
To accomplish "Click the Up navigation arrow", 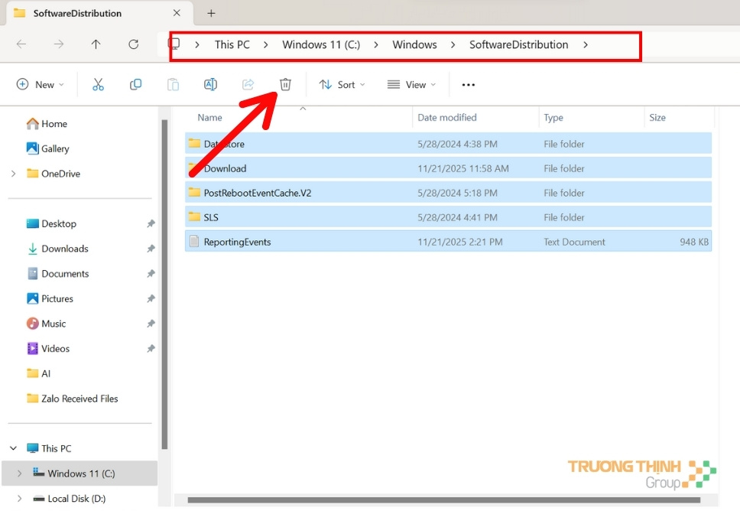I will [96, 44].
